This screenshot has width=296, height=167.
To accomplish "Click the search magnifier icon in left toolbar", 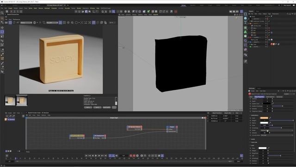I will (2, 13).
